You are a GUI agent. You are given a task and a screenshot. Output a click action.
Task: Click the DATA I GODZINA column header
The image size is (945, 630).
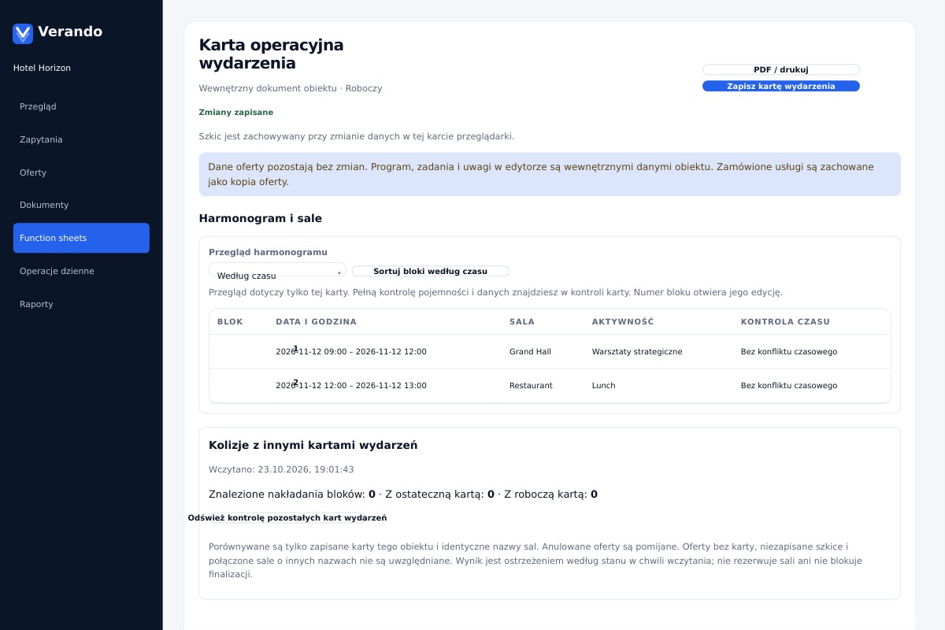[316, 321]
